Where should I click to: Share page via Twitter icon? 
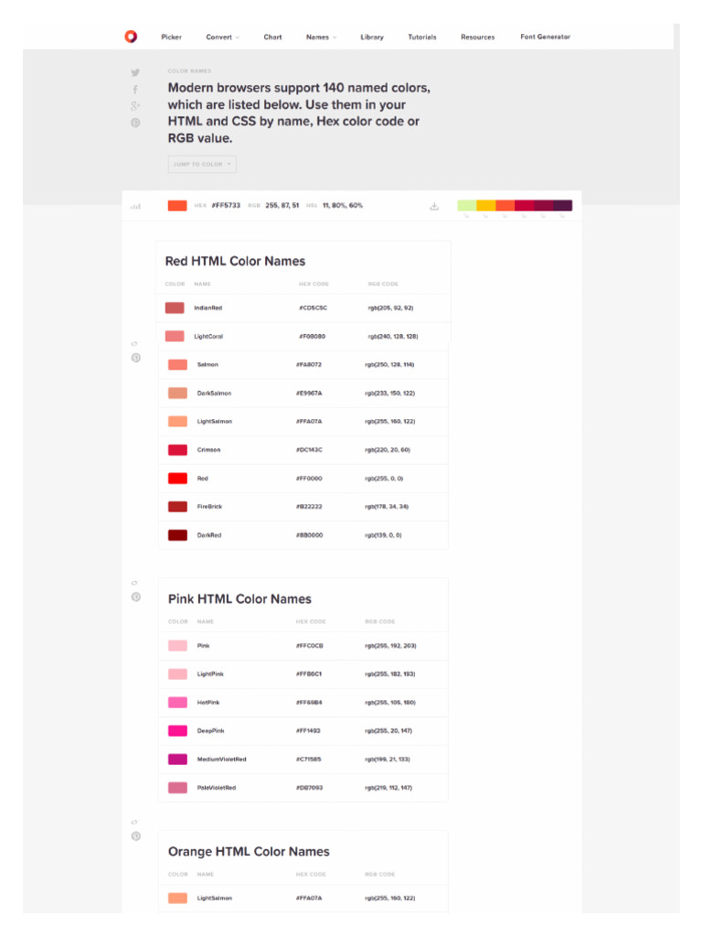pos(135,72)
